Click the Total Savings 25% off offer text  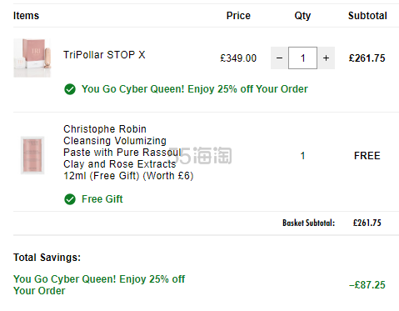click(99, 285)
